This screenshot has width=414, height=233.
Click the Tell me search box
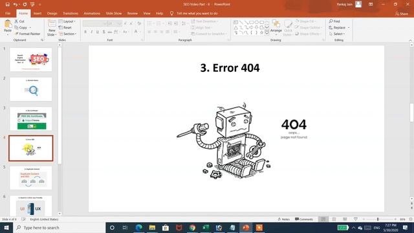coord(194,13)
